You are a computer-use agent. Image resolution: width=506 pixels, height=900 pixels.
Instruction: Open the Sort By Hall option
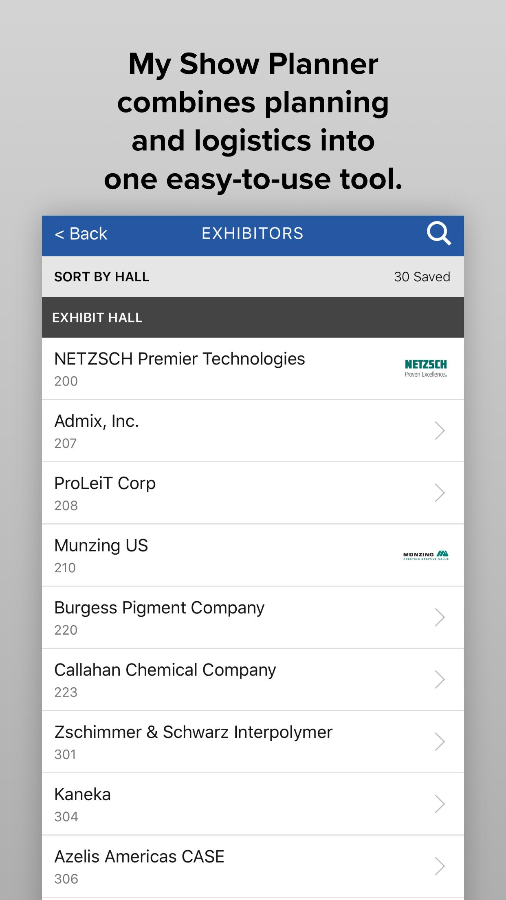(x=102, y=277)
